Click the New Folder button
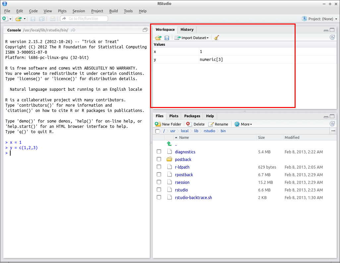 point(168,124)
